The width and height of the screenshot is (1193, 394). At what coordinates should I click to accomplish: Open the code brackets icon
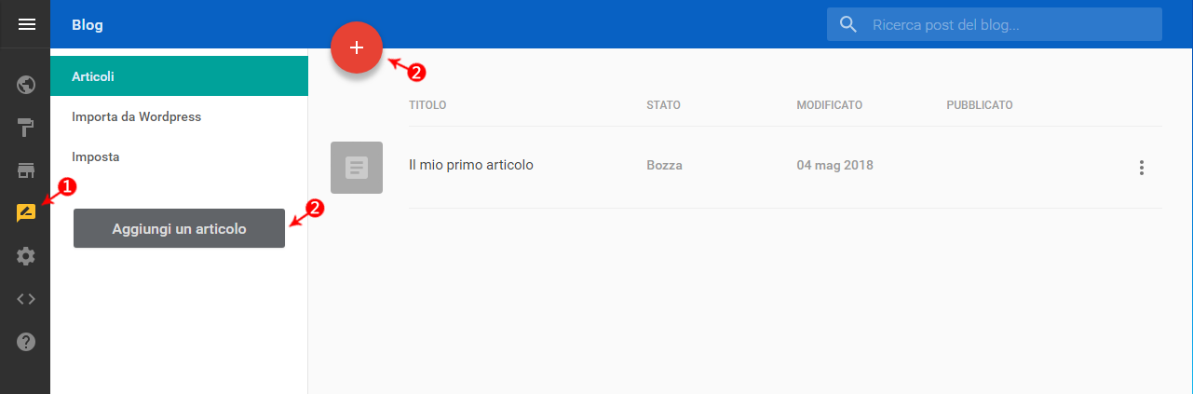[26, 299]
